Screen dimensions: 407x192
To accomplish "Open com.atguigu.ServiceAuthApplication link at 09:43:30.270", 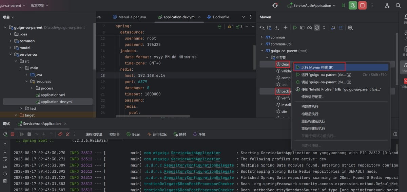I will [182, 153].
